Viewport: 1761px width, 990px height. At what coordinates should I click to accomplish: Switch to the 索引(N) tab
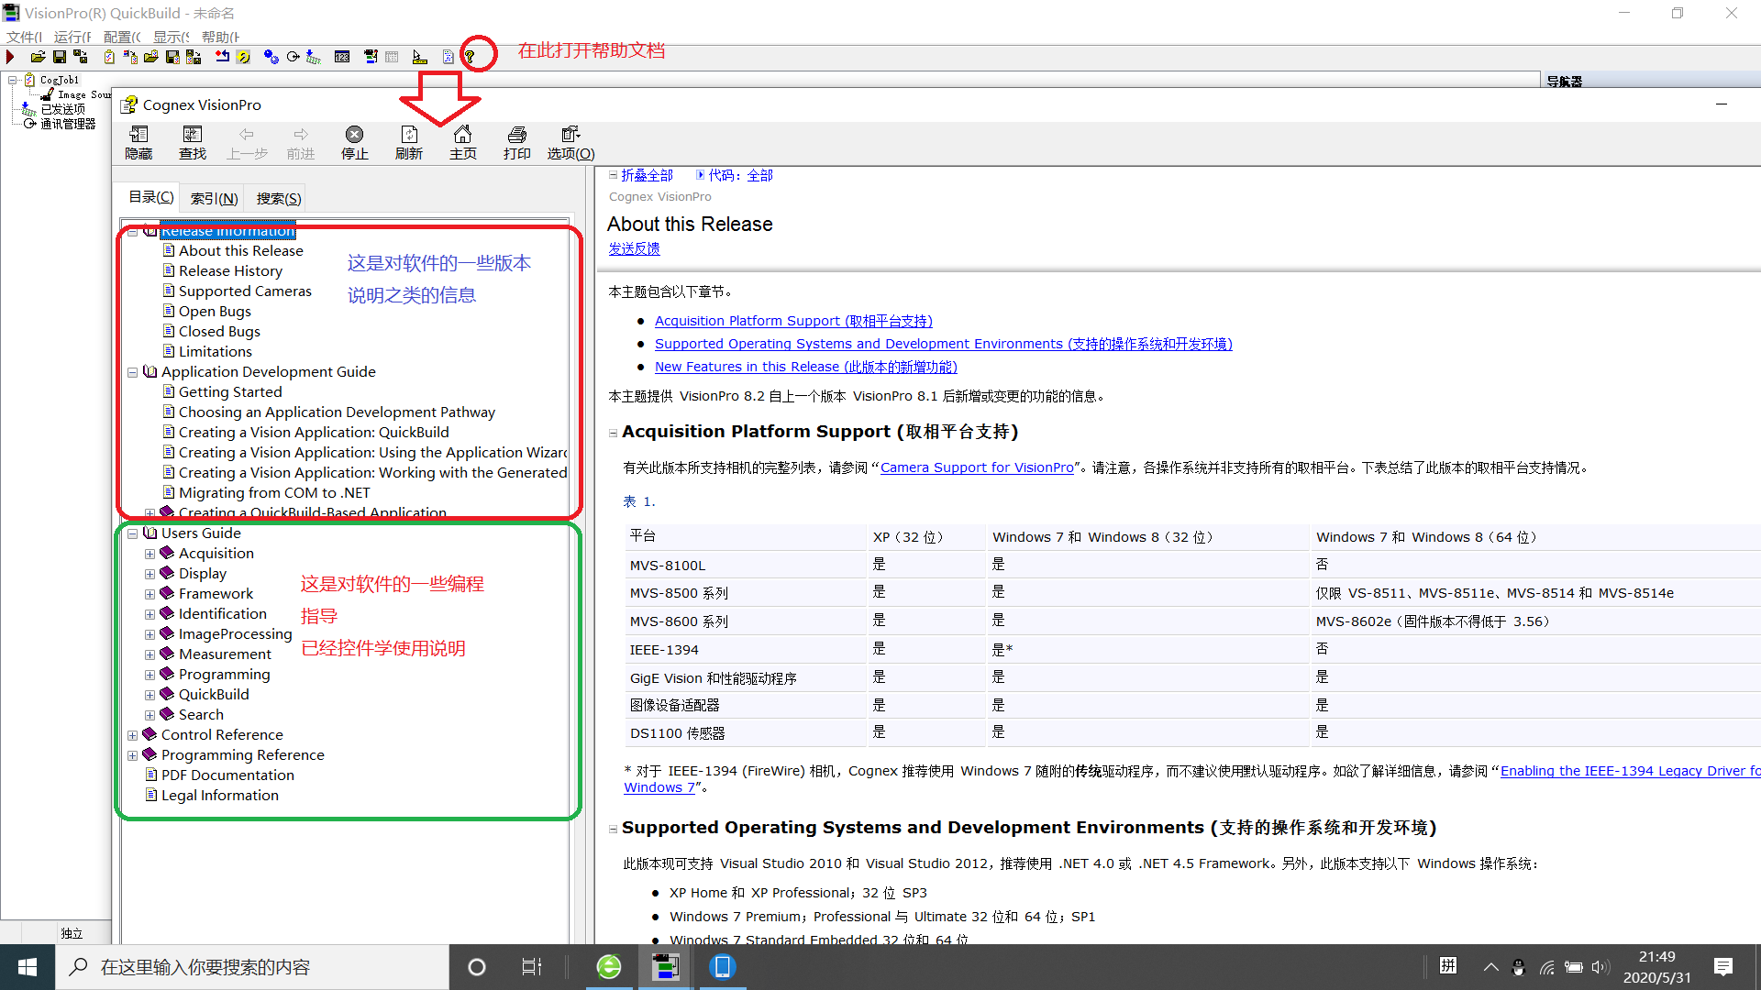(214, 199)
